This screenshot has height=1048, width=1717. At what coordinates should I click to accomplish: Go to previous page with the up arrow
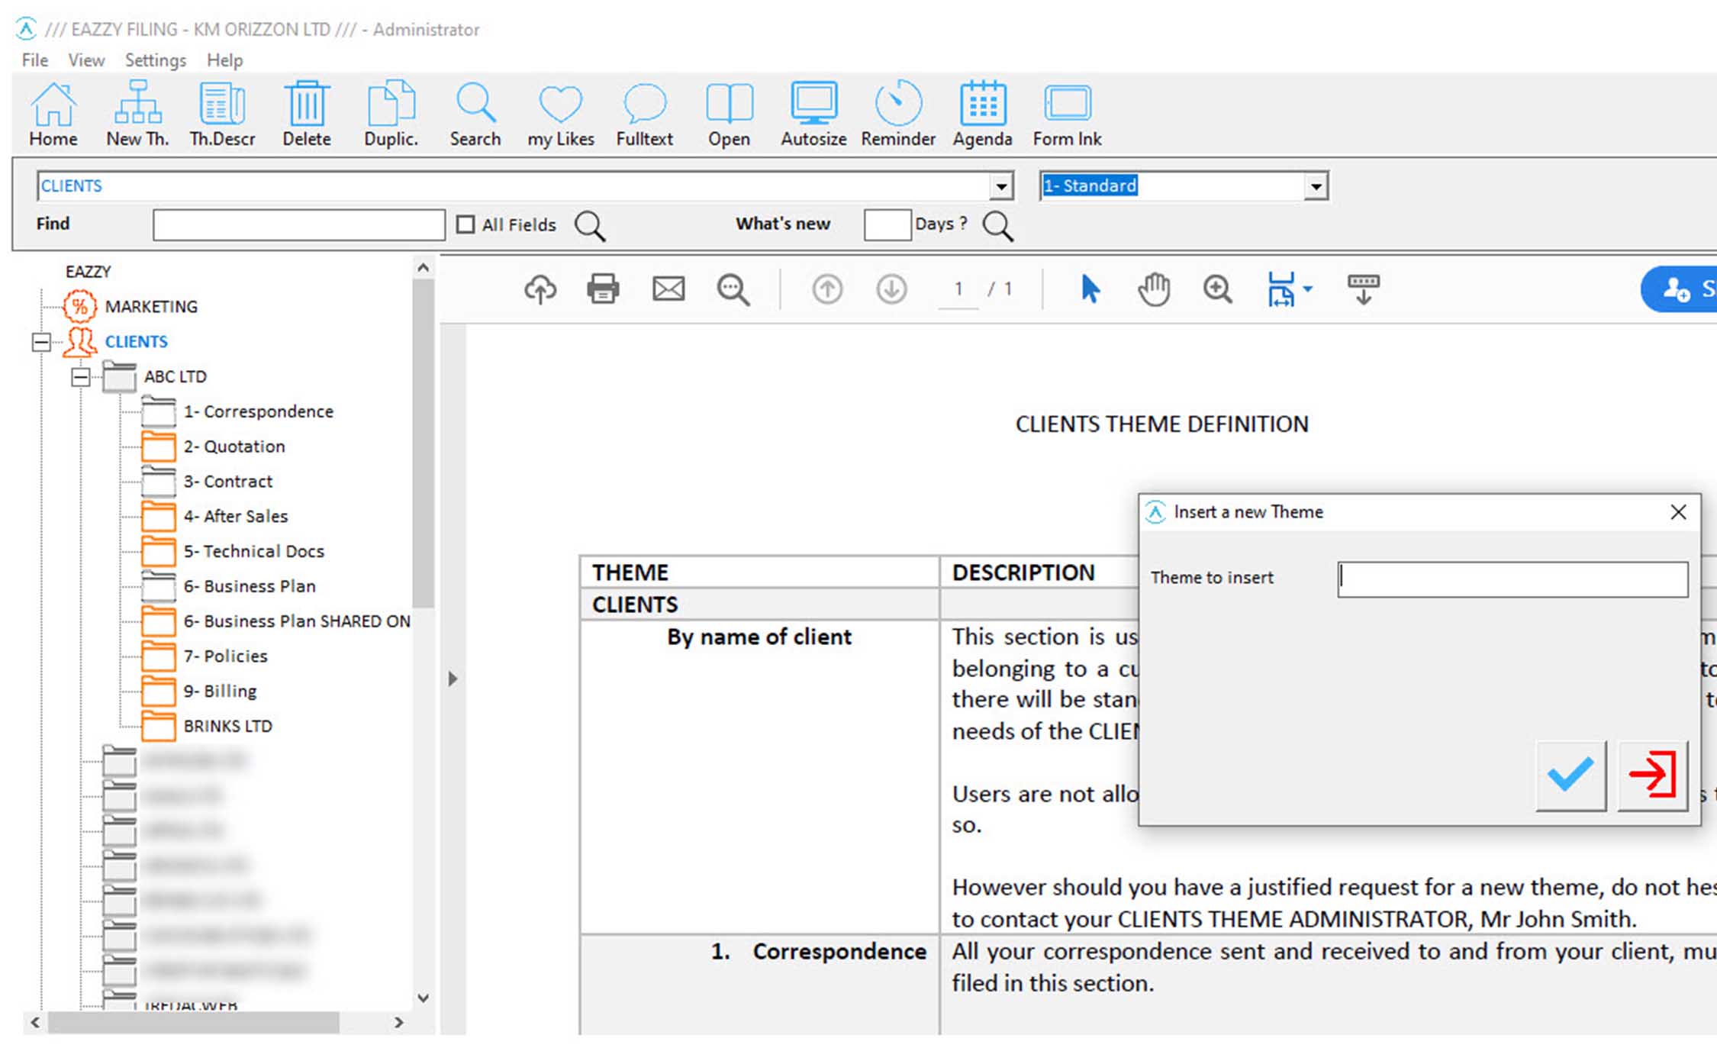click(x=827, y=289)
